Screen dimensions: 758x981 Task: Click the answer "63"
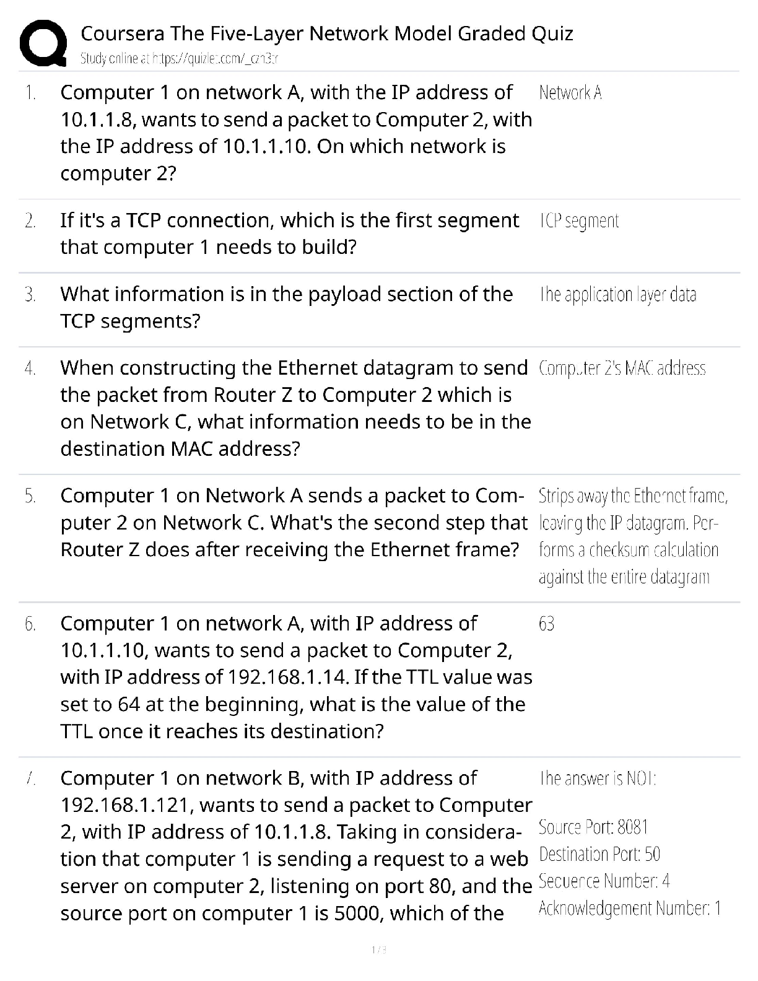pyautogui.click(x=546, y=624)
